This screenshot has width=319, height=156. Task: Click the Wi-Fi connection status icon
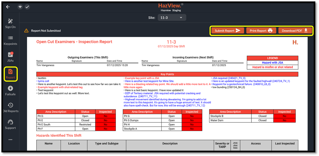point(20,7)
